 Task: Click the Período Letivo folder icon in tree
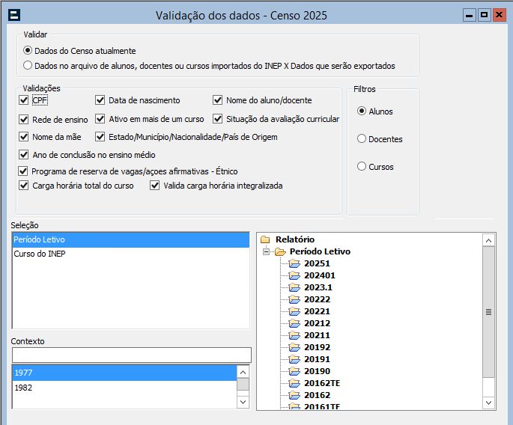click(x=280, y=251)
